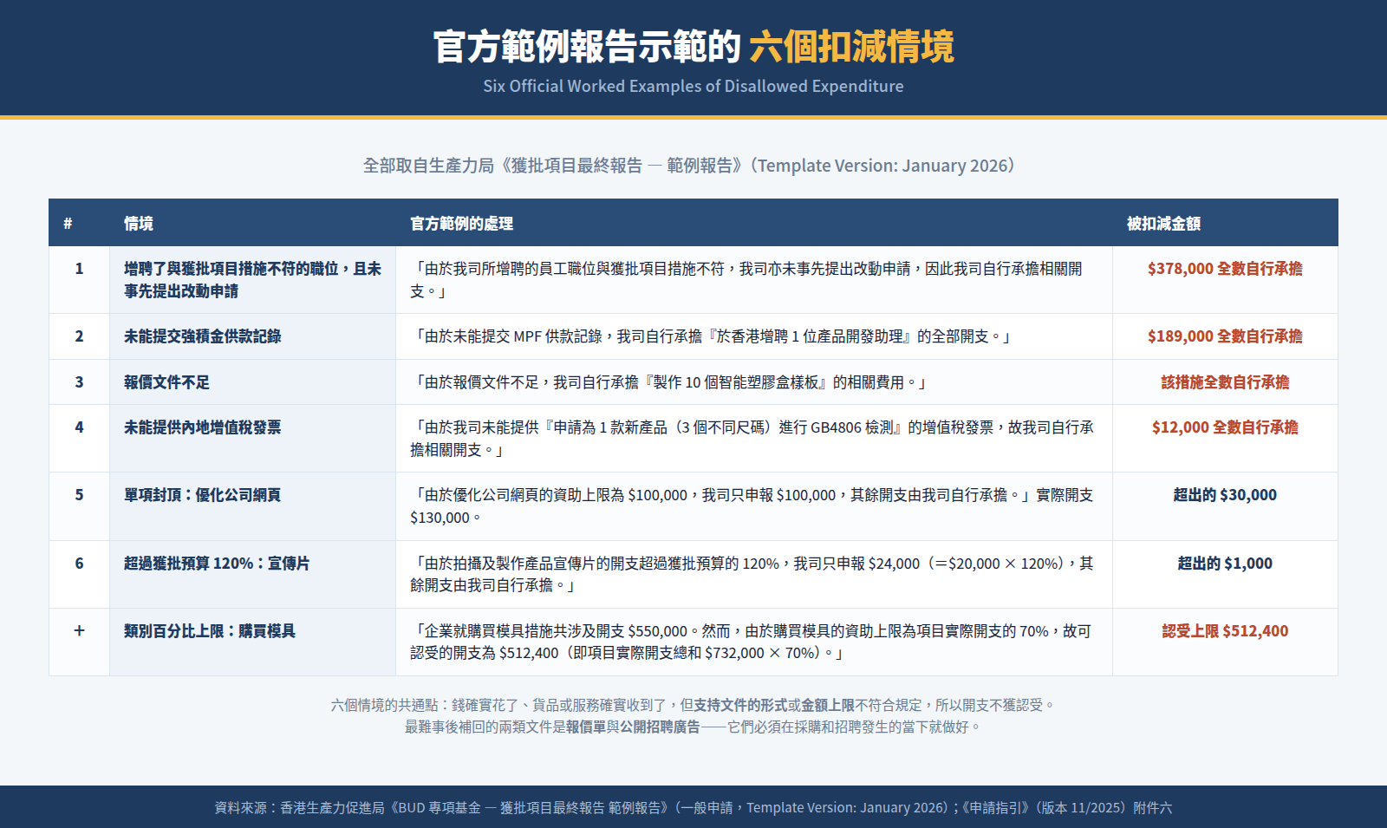Click the subtitle Six Official Worked Examples of Disallowed Expenditure
Image resolution: width=1387 pixels, height=828 pixels.
pos(693,86)
